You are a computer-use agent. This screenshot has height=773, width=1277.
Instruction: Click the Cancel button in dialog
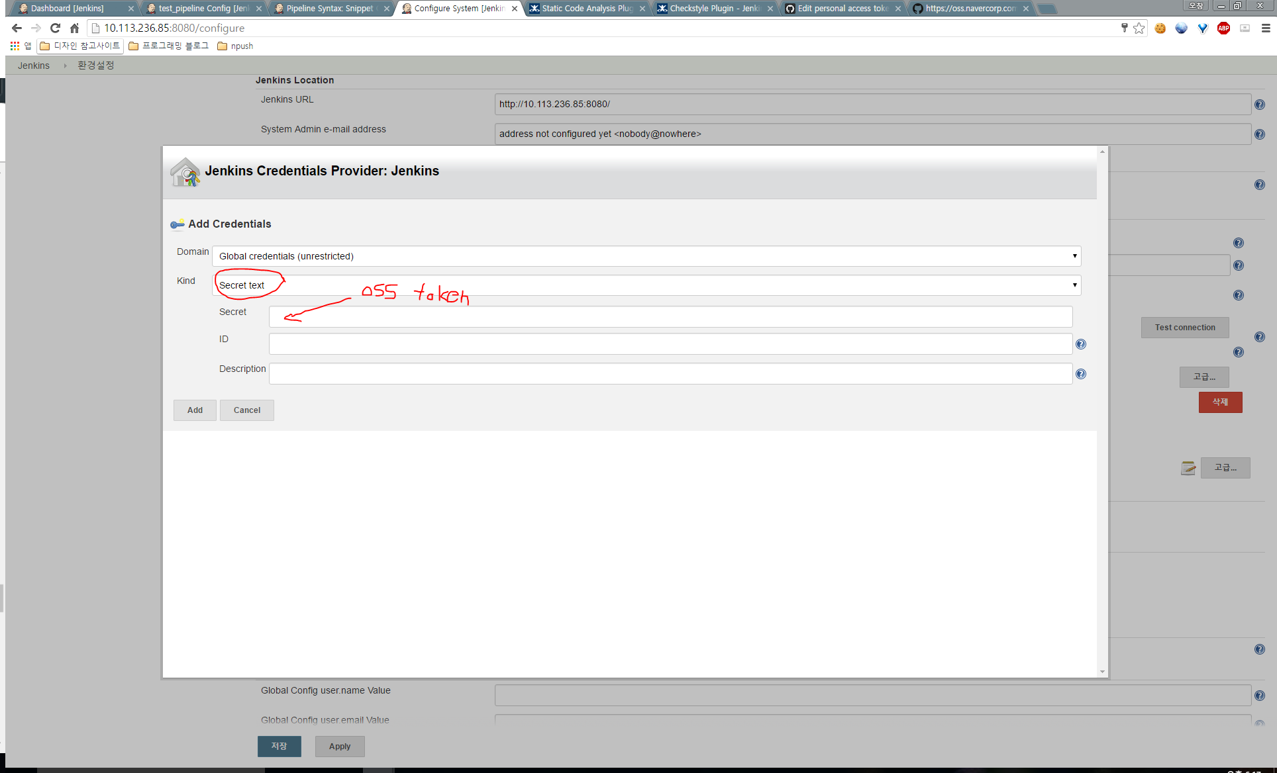(246, 410)
